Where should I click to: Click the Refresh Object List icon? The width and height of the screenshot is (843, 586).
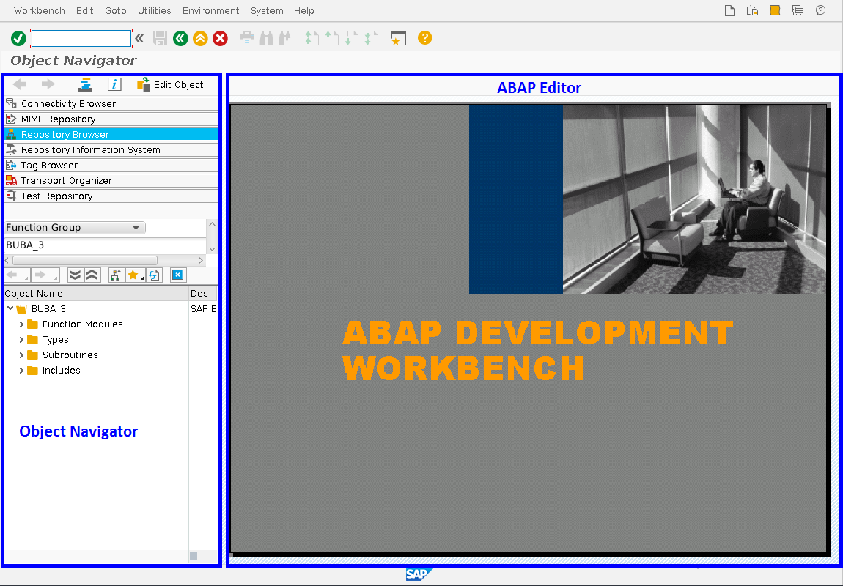[154, 275]
